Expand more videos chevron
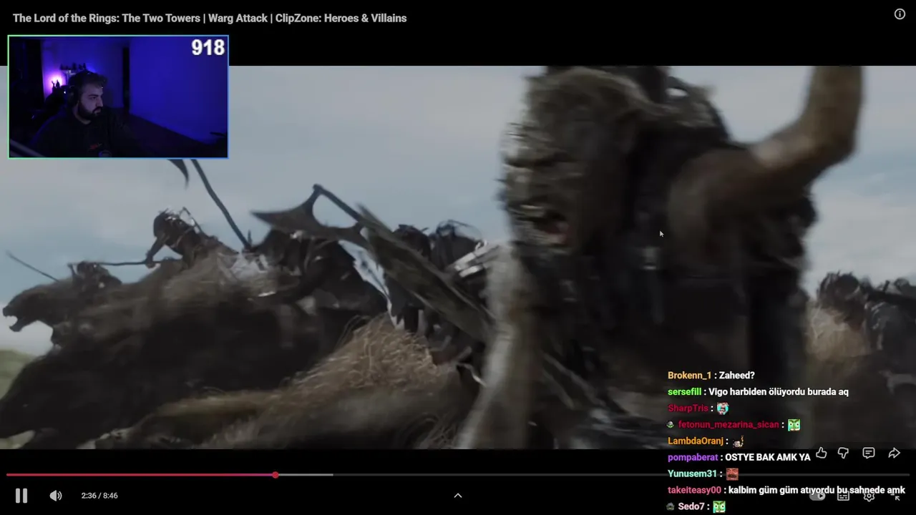 pos(458,496)
